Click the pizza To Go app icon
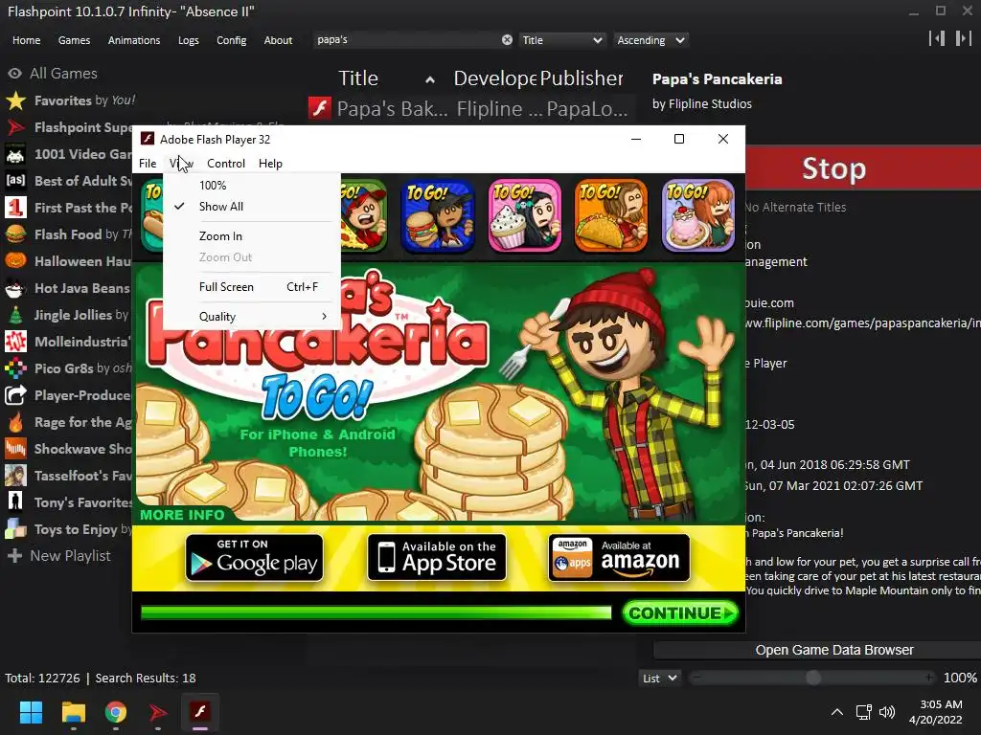The image size is (981, 735). [x=364, y=215]
